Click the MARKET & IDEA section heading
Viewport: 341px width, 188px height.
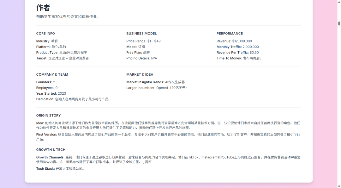140,75
